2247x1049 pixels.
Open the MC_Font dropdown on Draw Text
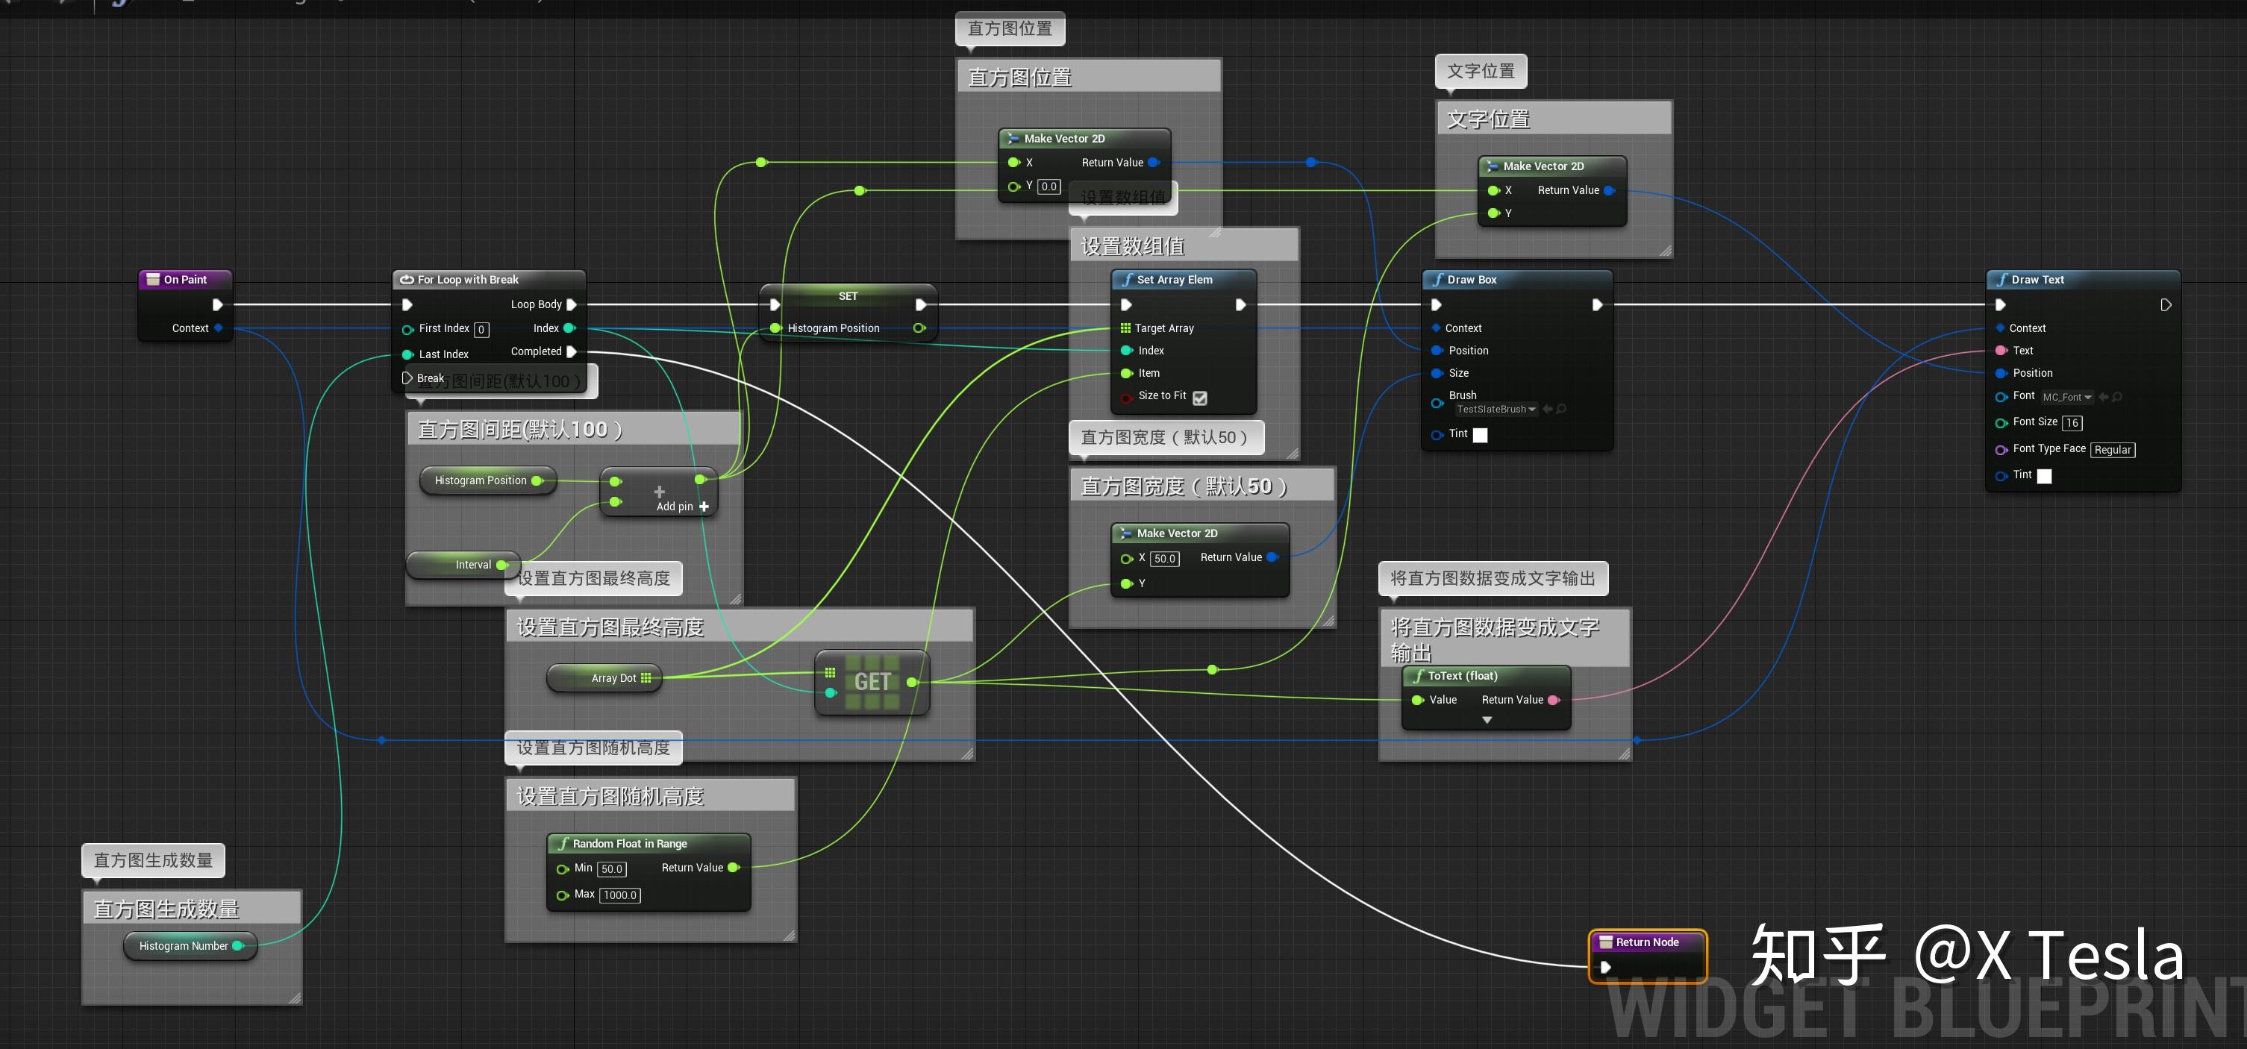tap(2066, 397)
